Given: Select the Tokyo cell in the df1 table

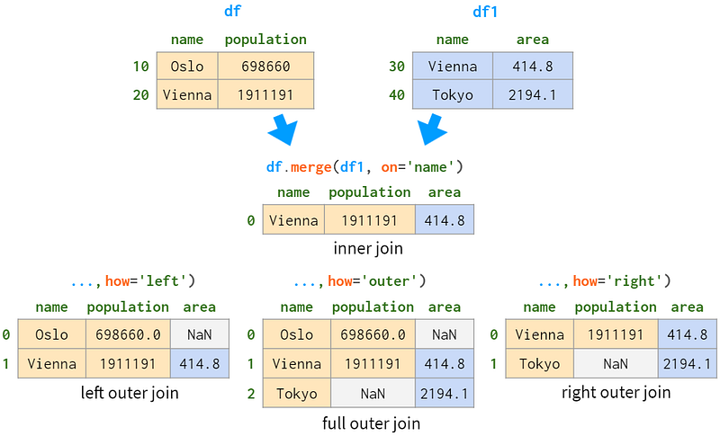Looking at the screenshot, I should (453, 95).
